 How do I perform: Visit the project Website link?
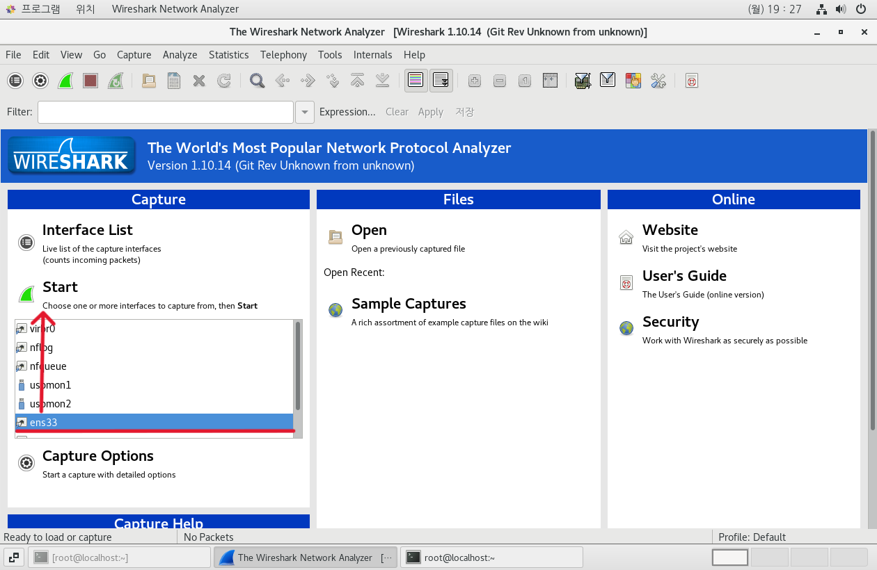[670, 230]
